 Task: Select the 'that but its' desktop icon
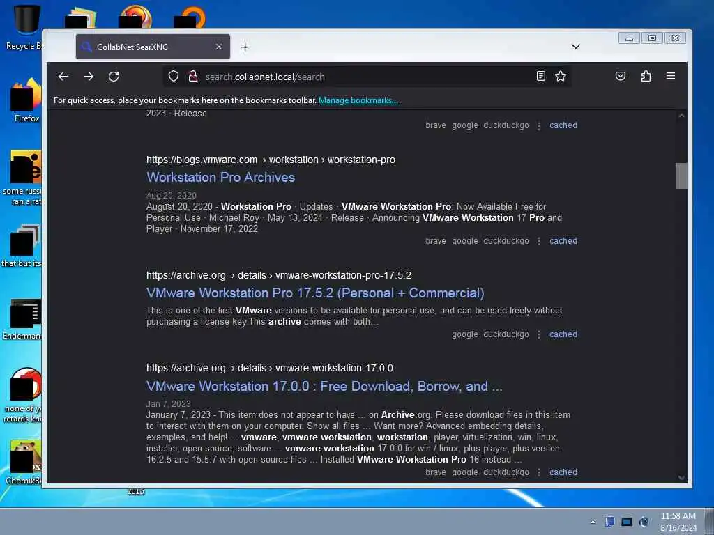tap(22, 246)
